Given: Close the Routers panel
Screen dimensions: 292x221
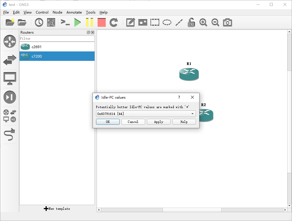Looking at the screenshot, I should (x=93, y=32).
